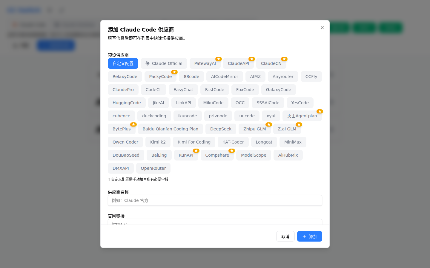Select the Qwen Coder preset
Image resolution: width=430 pixels, height=268 pixels.
(125, 142)
